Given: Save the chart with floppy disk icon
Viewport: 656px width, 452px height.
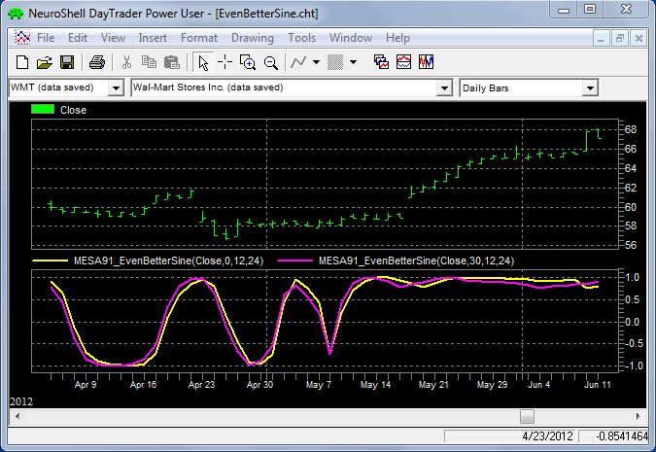Looking at the screenshot, I should [x=67, y=62].
